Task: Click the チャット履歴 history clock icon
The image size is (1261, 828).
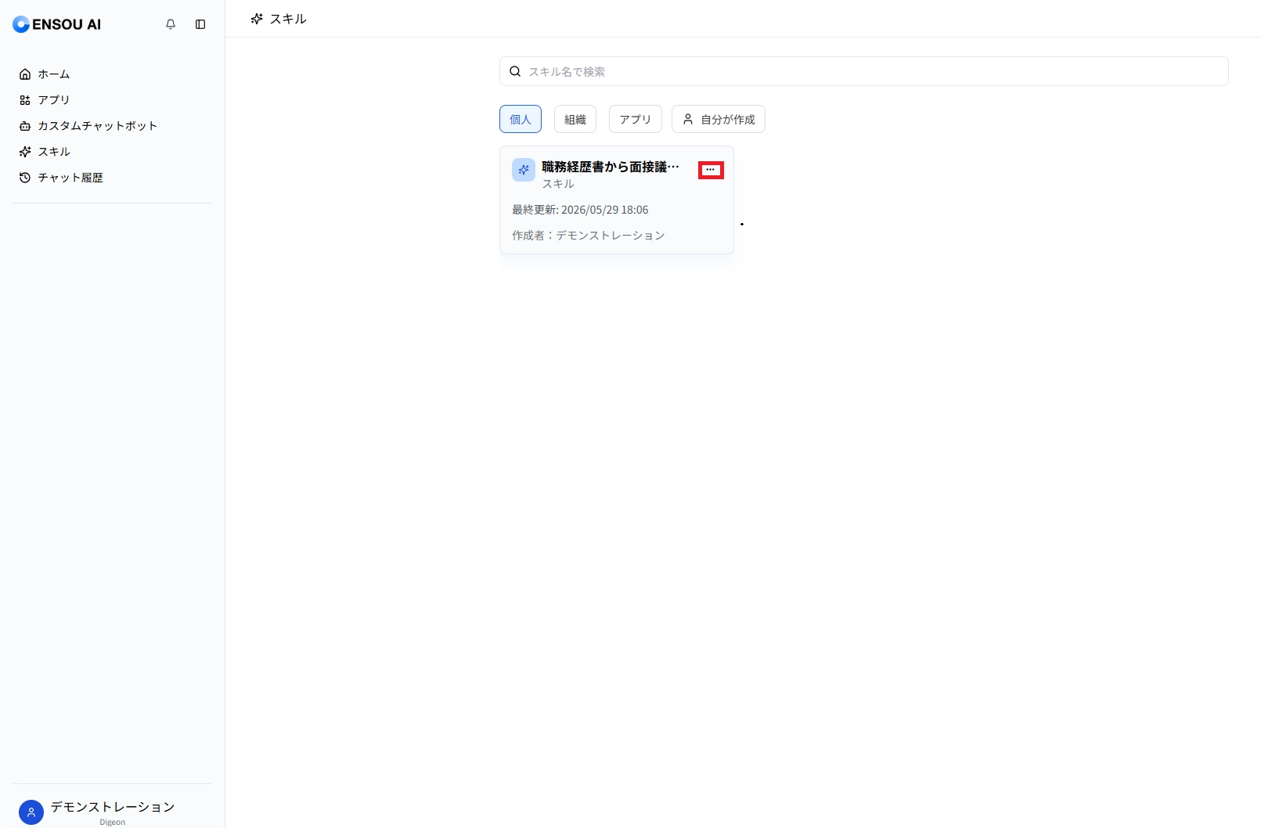Action: point(25,178)
